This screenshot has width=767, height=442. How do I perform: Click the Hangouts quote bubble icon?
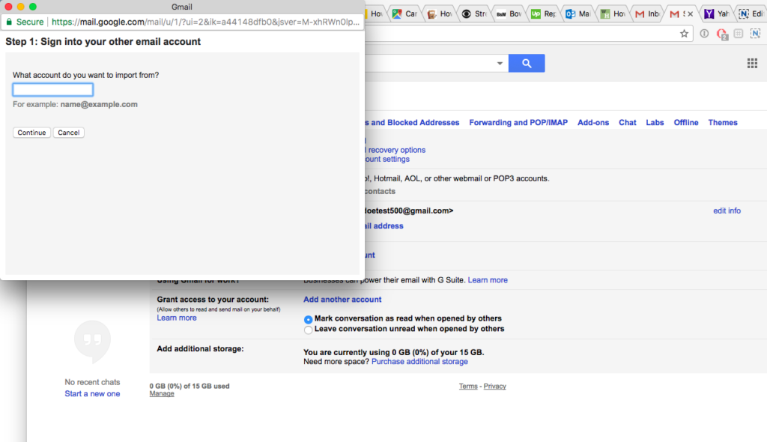coord(92,341)
